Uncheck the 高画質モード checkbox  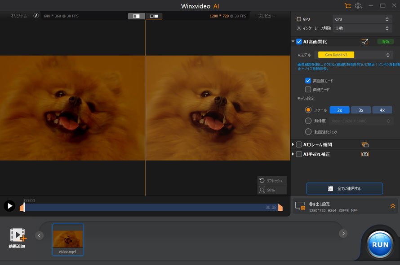308,81
